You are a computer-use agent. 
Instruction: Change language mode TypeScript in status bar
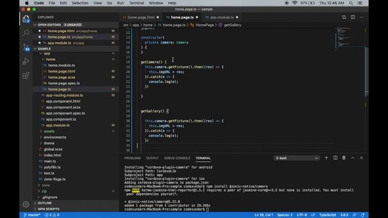tap(327, 215)
